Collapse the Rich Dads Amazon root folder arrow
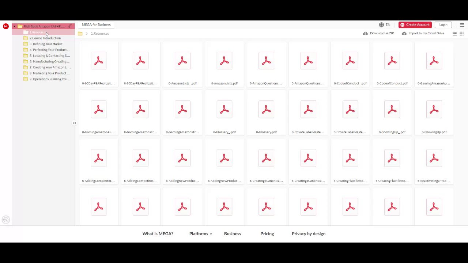The height and width of the screenshot is (263, 468). [14, 26]
